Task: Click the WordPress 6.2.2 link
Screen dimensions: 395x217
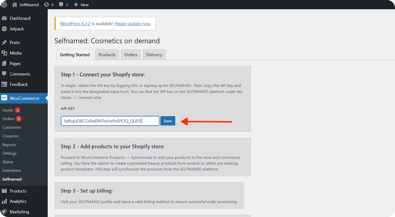Action: tap(75, 24)
